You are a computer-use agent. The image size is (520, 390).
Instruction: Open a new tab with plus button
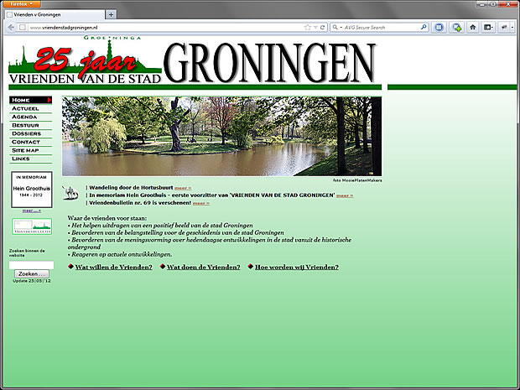[x=111, y=14]
